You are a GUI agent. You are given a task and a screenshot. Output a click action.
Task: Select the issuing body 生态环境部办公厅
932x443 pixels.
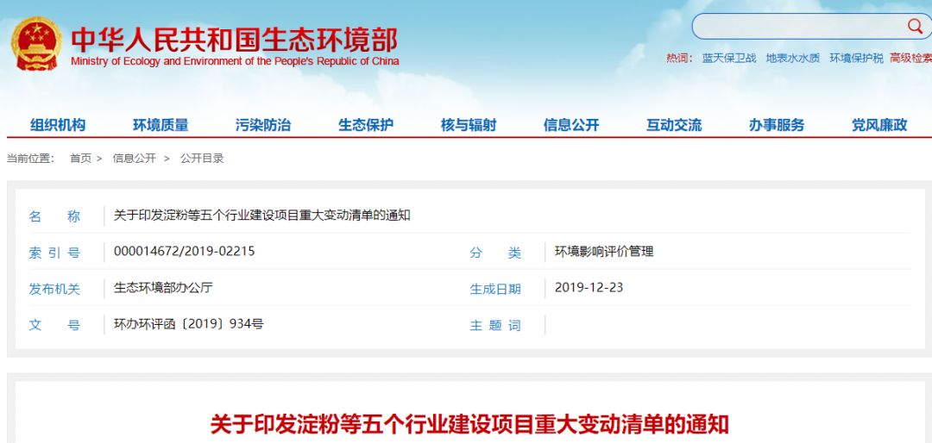(x=163, y=288)
